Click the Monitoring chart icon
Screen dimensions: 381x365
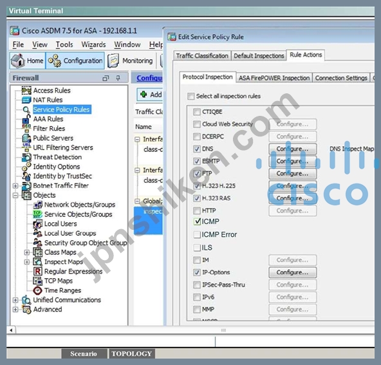(113, 61)
